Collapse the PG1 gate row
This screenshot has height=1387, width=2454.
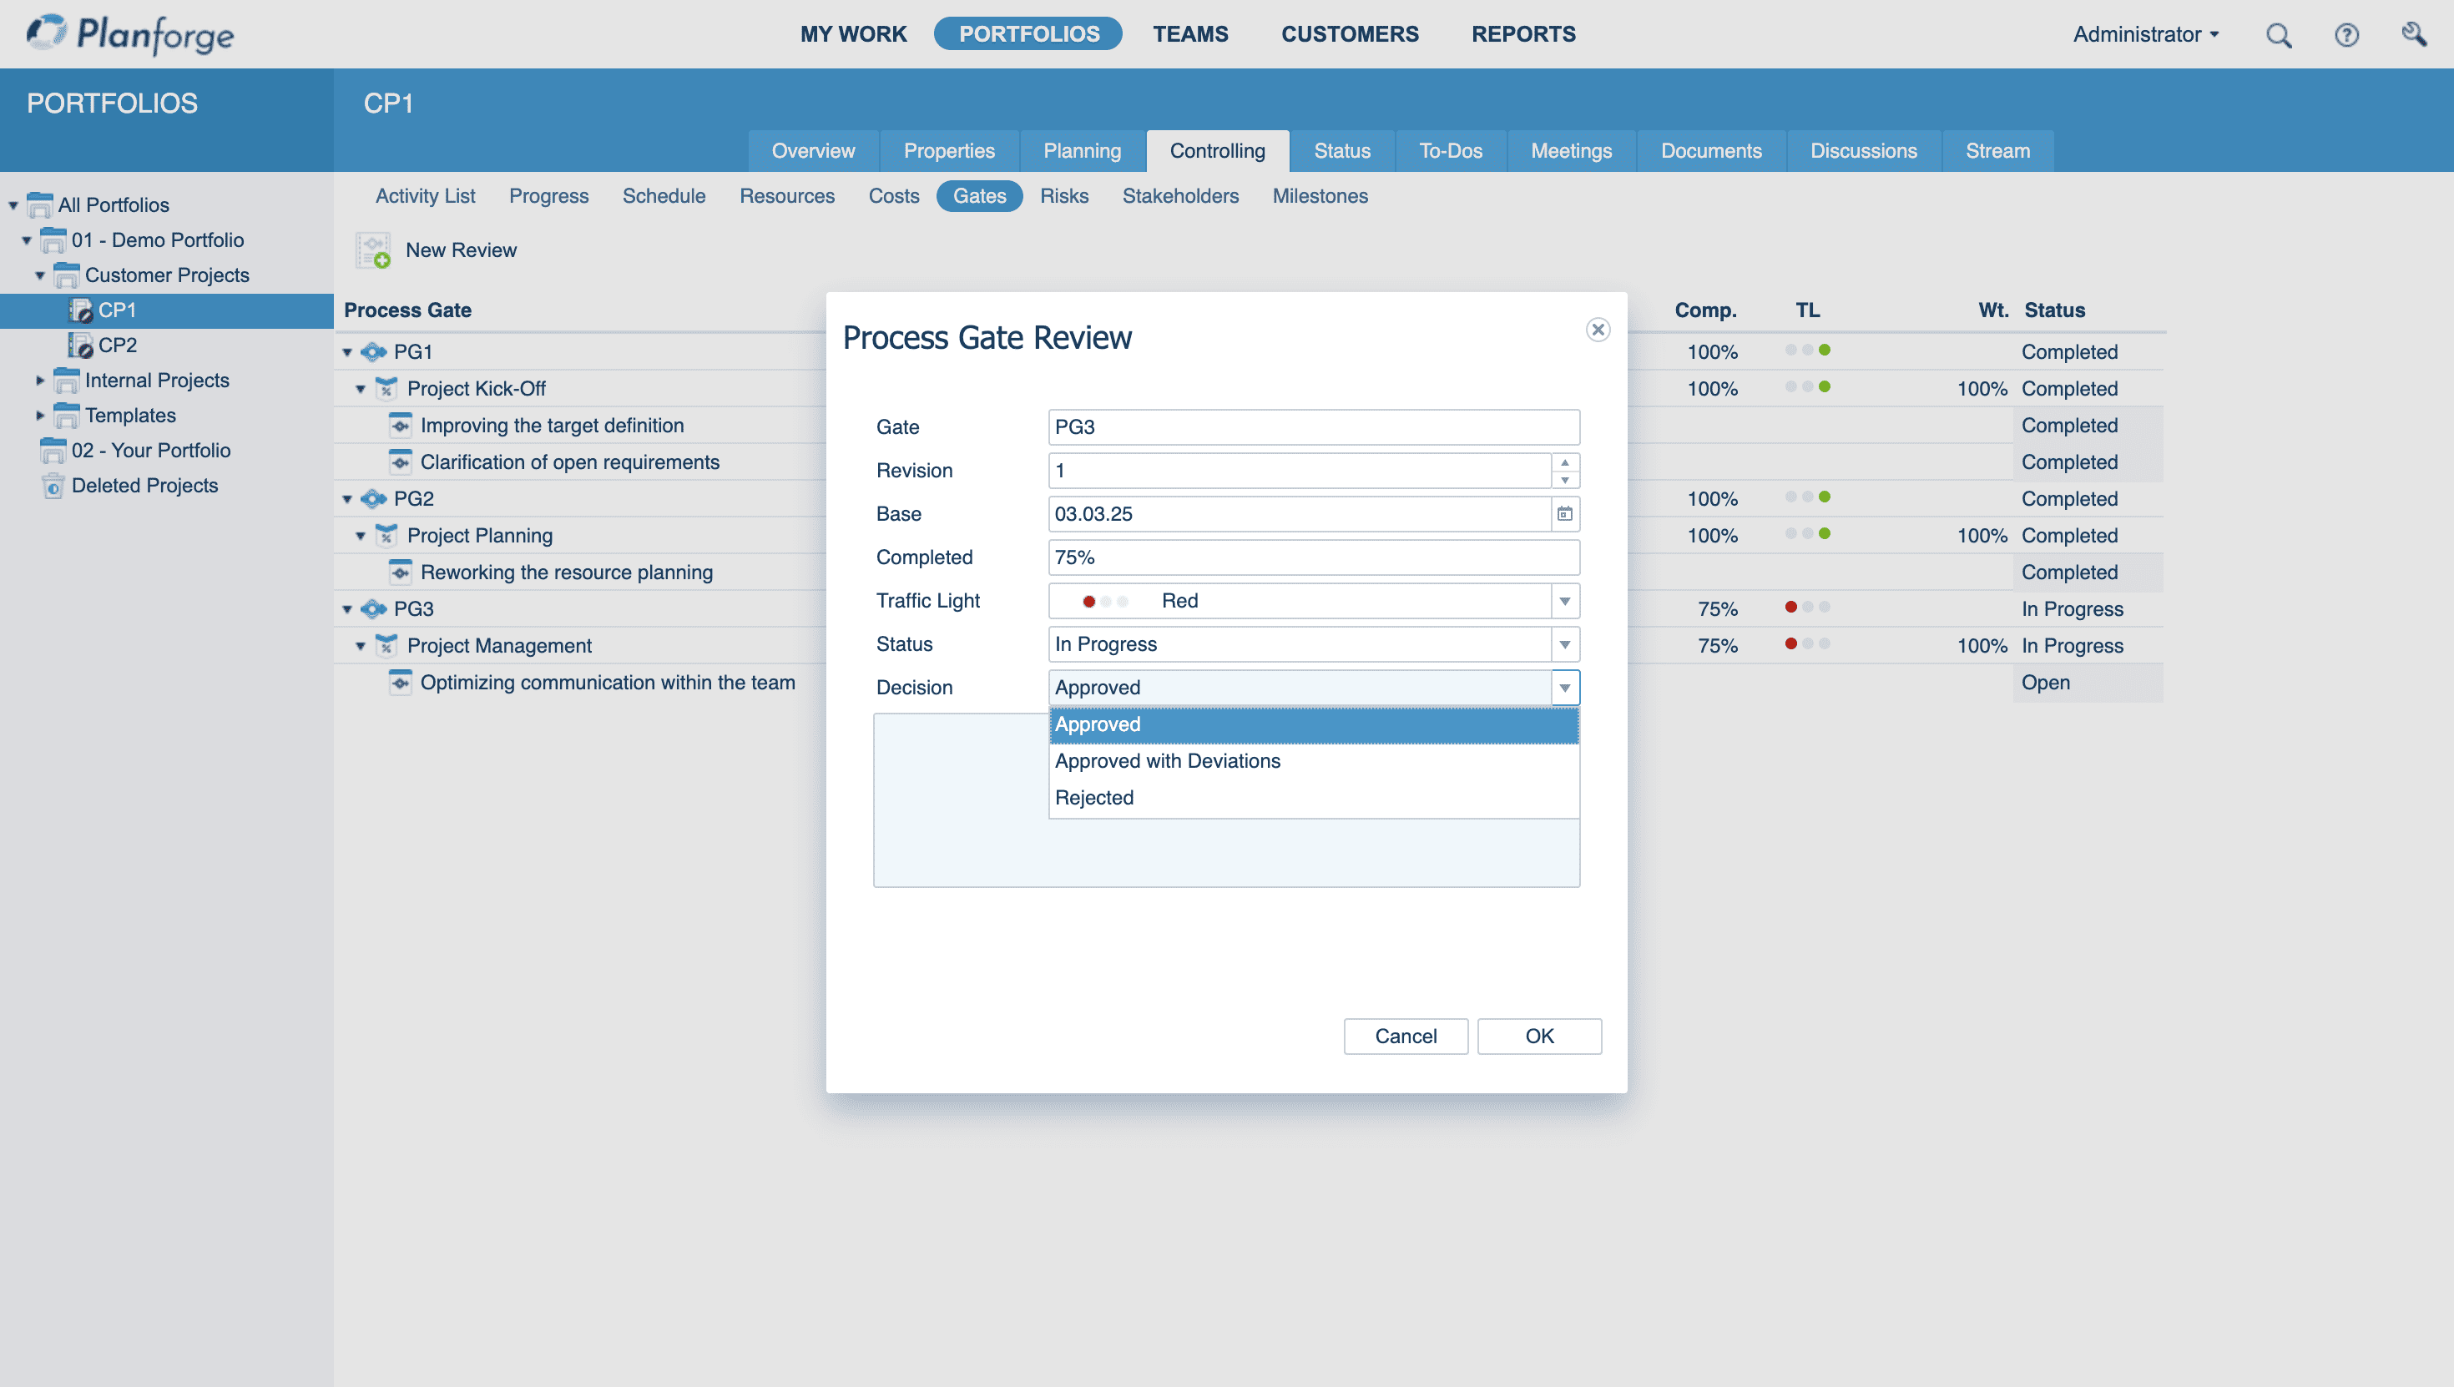coord(348,352)
